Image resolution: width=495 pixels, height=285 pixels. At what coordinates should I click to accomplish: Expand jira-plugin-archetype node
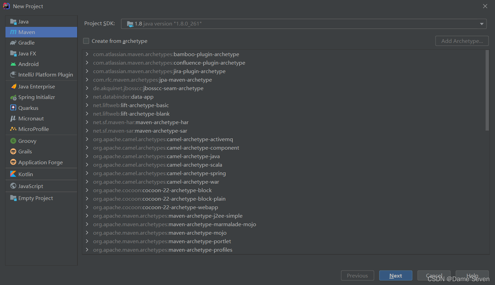87,71
